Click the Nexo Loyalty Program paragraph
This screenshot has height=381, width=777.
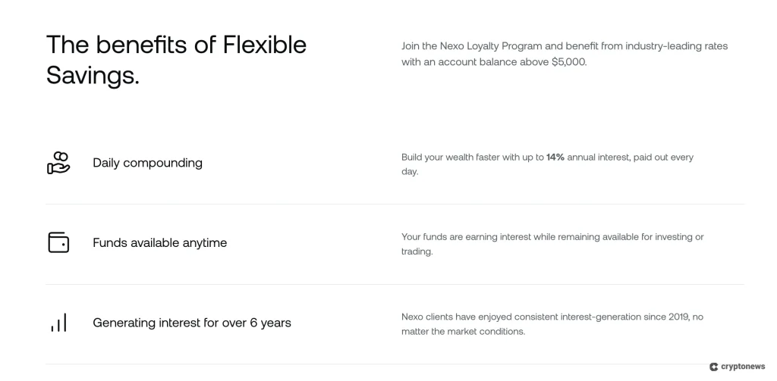tap(564, 54)
